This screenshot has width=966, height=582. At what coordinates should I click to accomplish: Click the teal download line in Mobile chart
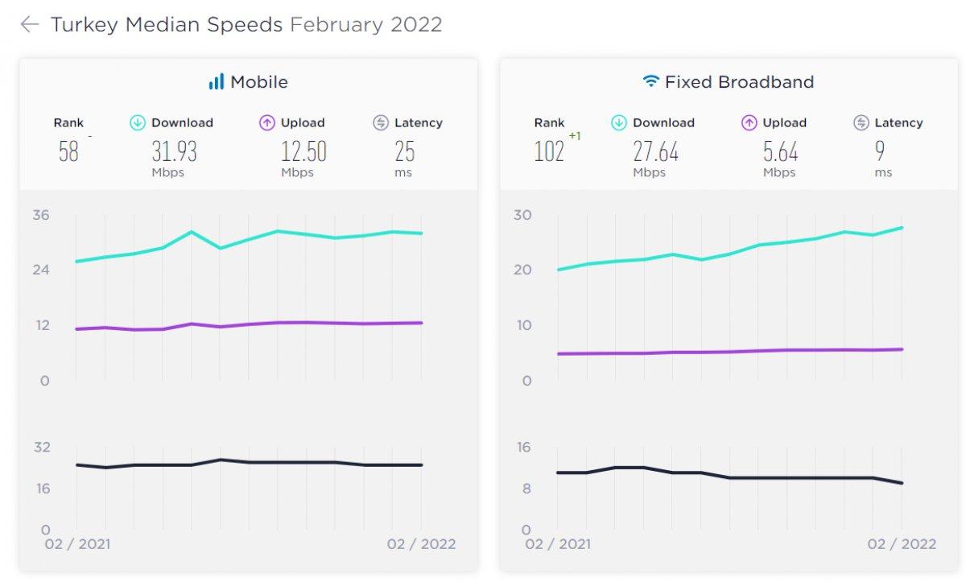[278, 232]
